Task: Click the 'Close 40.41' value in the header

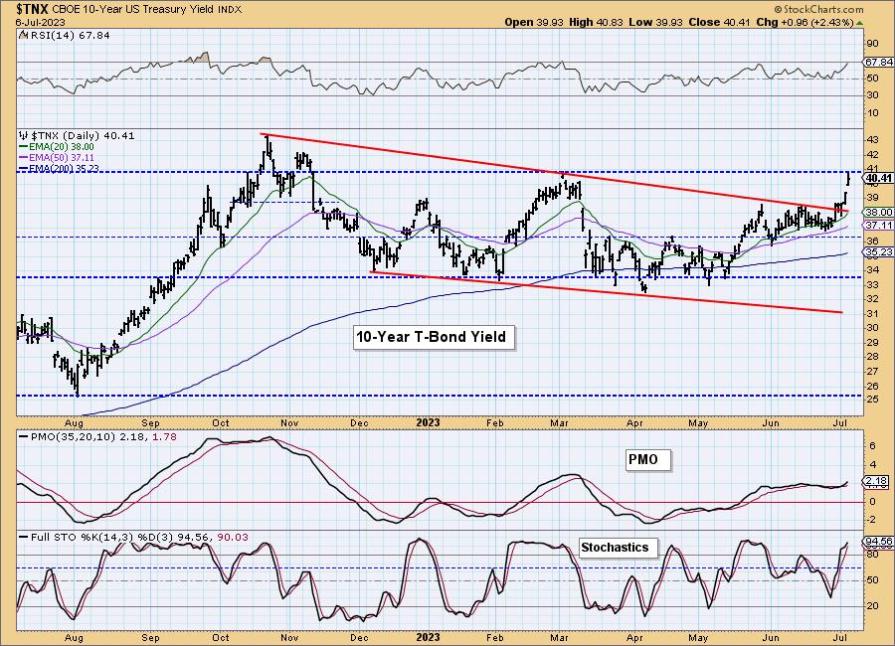Action: (719, 22)
